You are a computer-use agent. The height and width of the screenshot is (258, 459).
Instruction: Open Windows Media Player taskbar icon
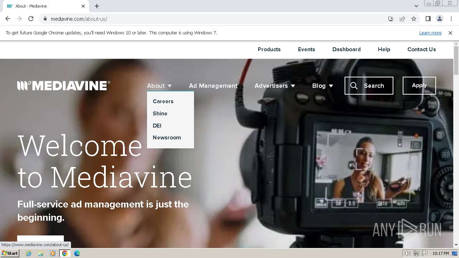point(53,253)
